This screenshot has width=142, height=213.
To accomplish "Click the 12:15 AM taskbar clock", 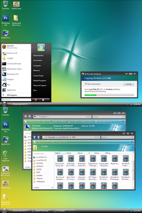I will [137, 211].
